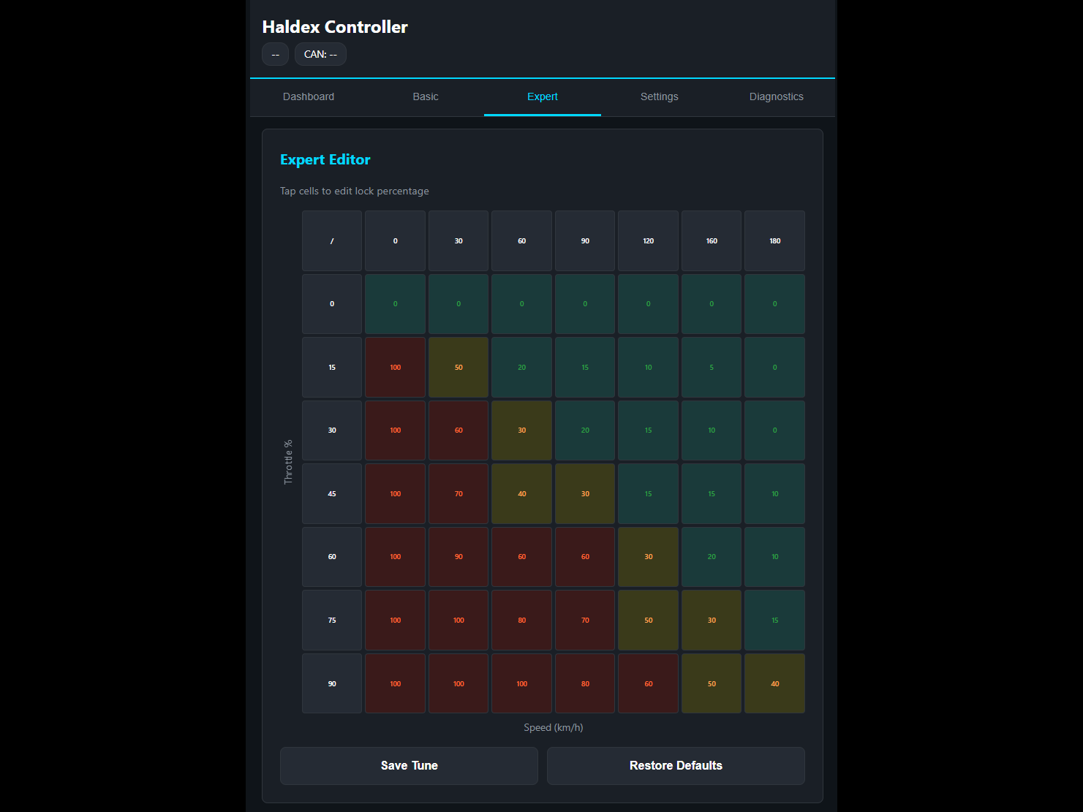Tap cell at throttle 75, speed 180

(774, 621)
